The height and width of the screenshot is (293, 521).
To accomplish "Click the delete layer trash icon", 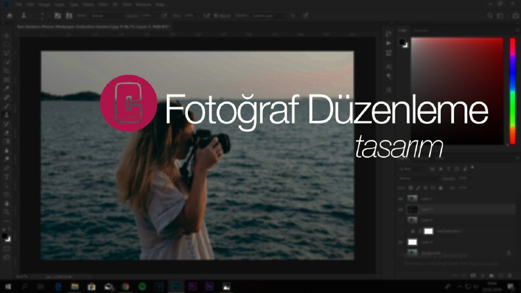I will coord(510,276).
